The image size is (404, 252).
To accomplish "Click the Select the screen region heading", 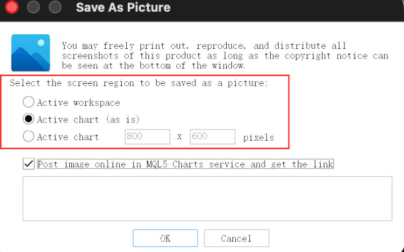I will 139,83.
